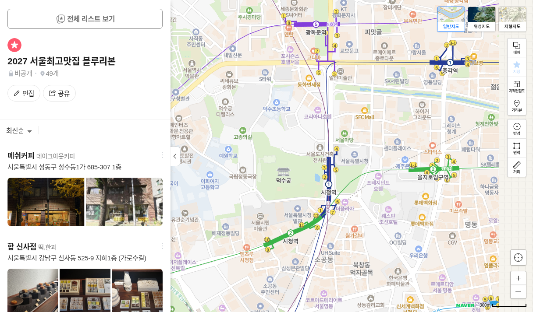Click the 종각역 station marker
The height and width of the screenshot is (312, 533).
click(450, 63)
